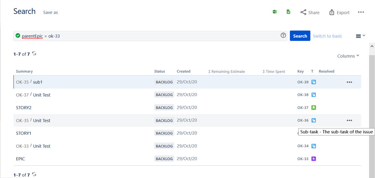Image resolution: width=375 pixels, height=178 pixels.
Task: Sort by Σ Time Spent column header
Action: click(x=274, y=71)
